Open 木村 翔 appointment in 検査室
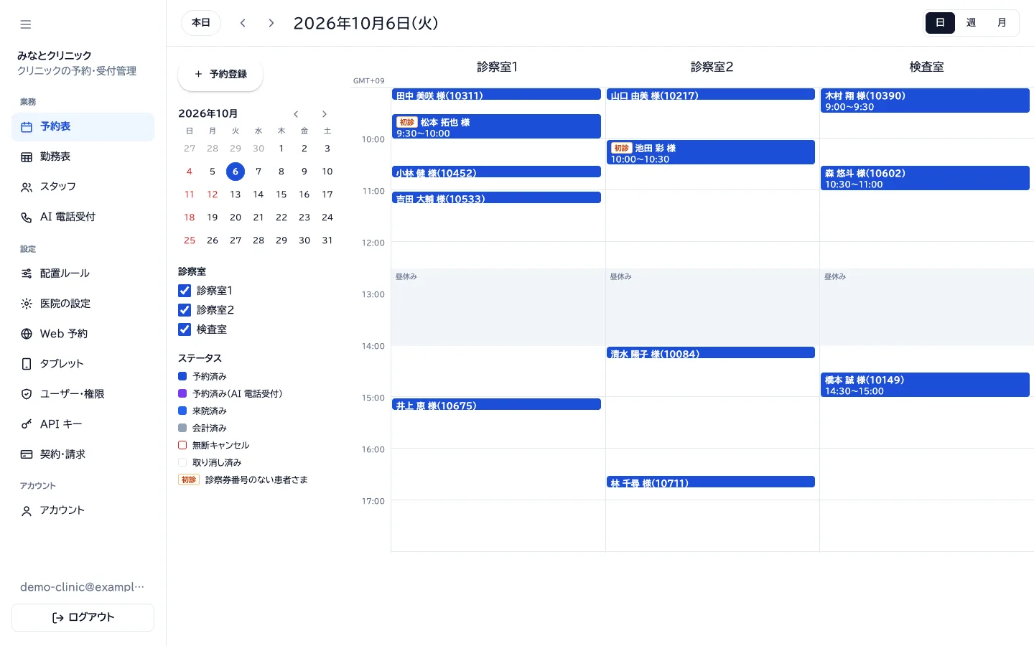The width and height of the screenshot is (1034, 646). [925, 100]
